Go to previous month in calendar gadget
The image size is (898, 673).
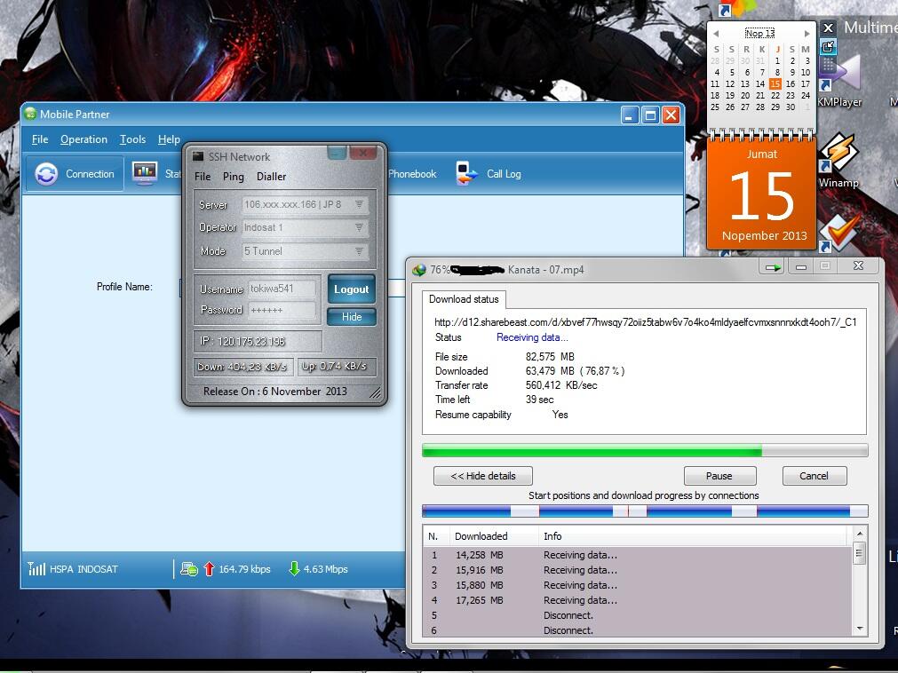tap(716, 34)
